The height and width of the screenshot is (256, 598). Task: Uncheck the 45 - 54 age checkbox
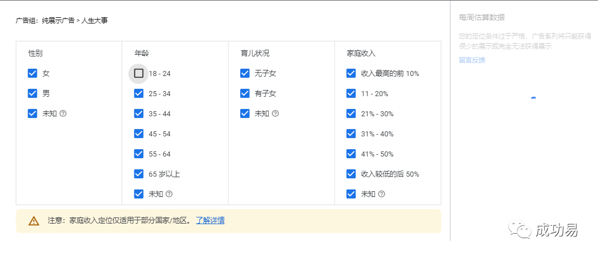(x=139, y=134)
